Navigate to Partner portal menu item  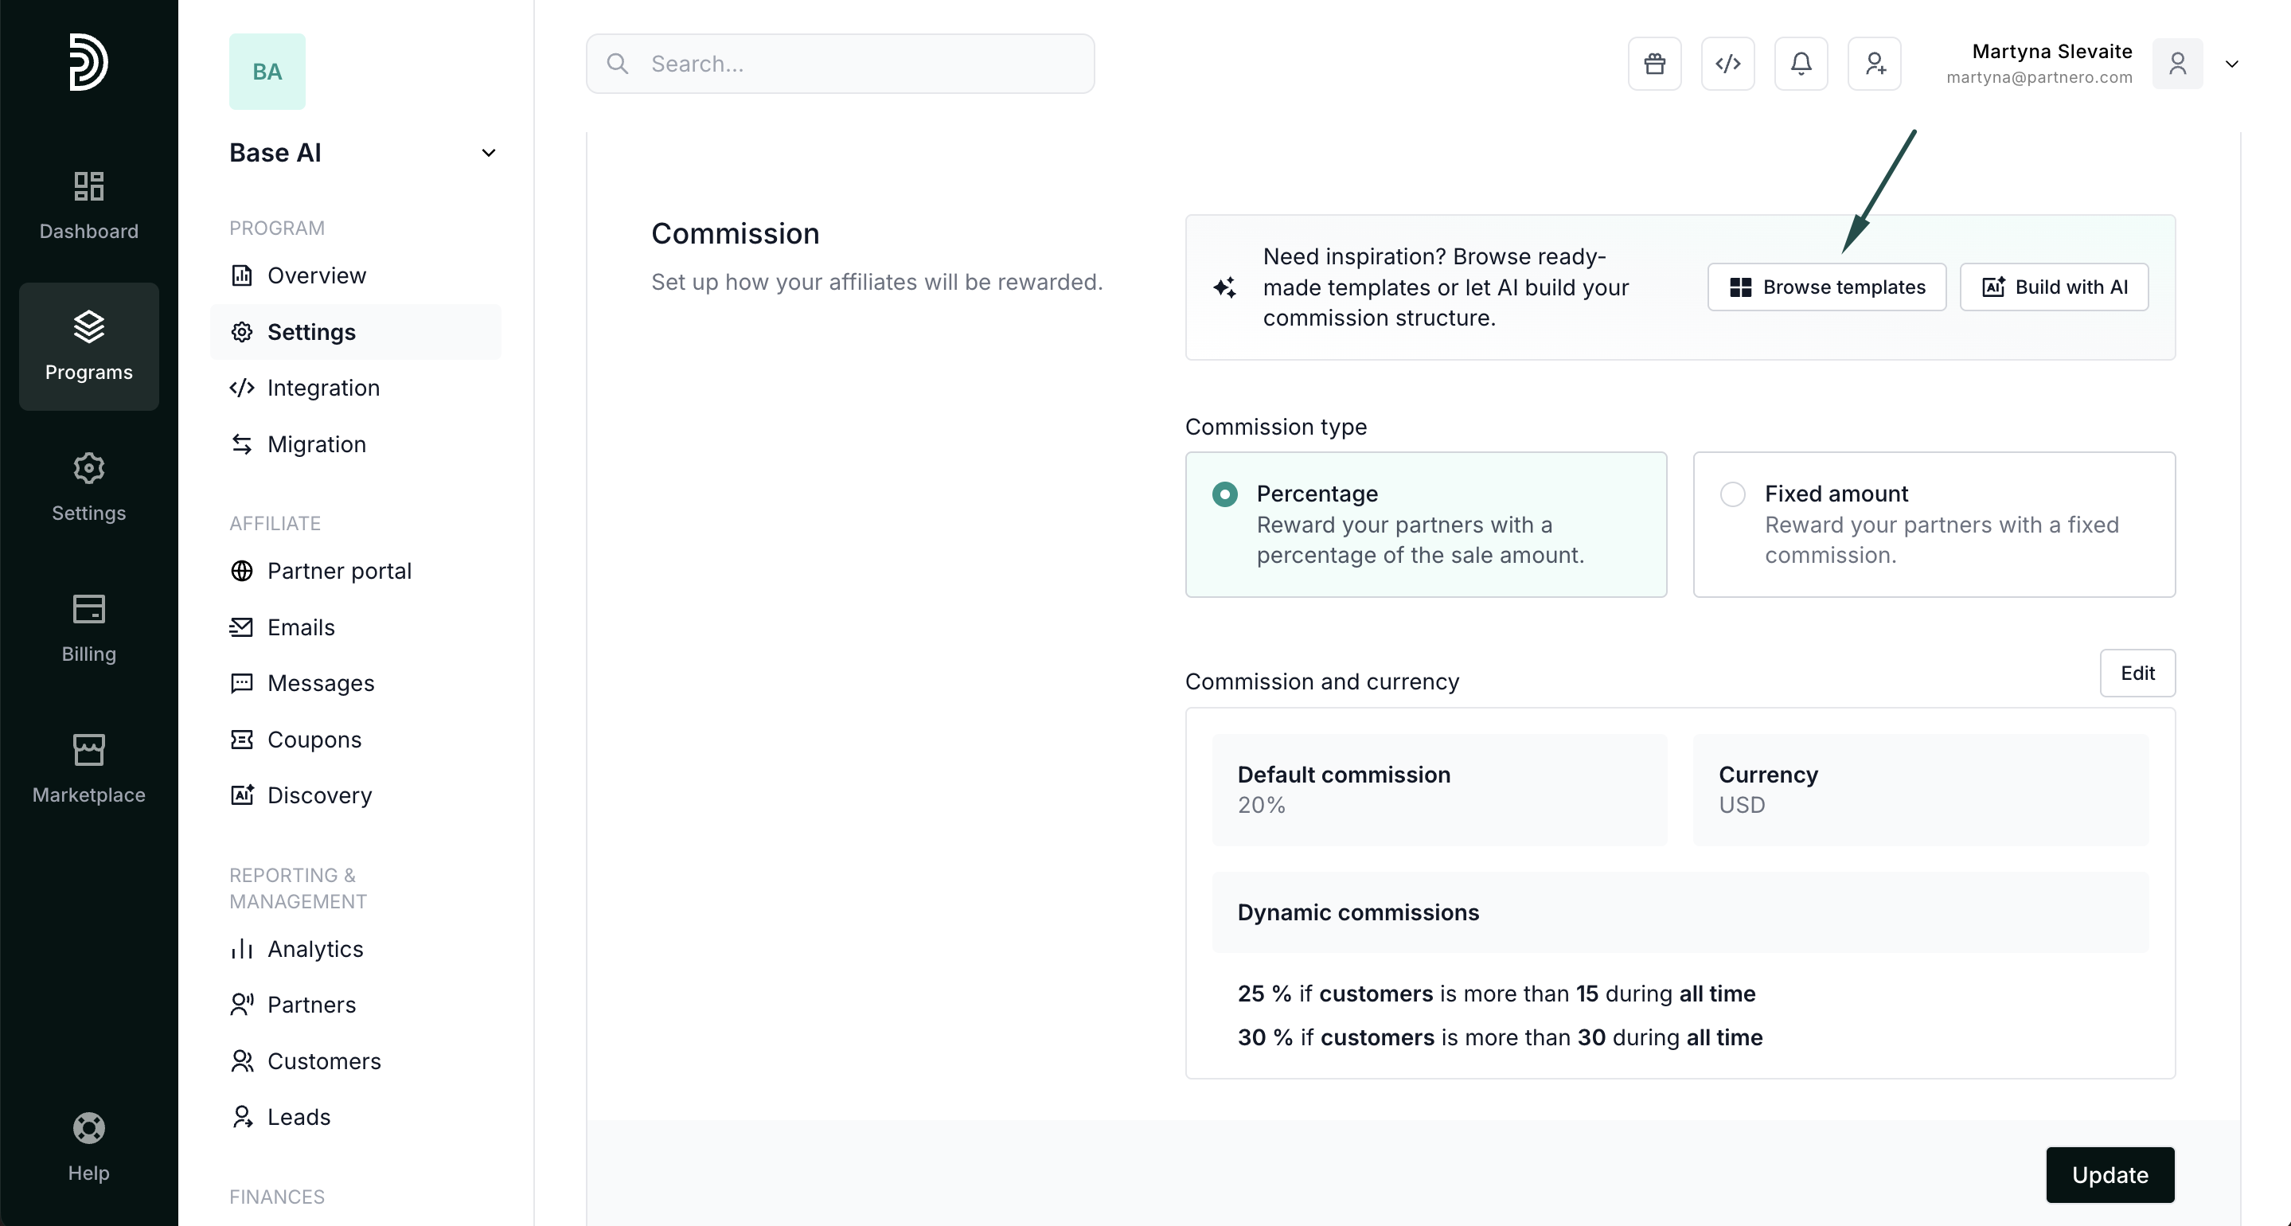coord(339,571)
